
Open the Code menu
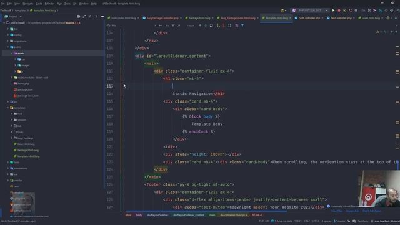(x=39, y=4)
